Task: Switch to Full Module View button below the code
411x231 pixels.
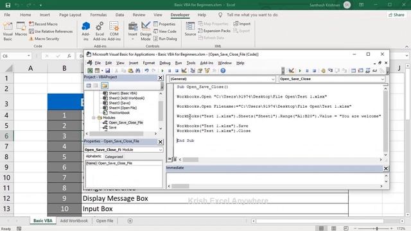Action: [x=175, y=159]
